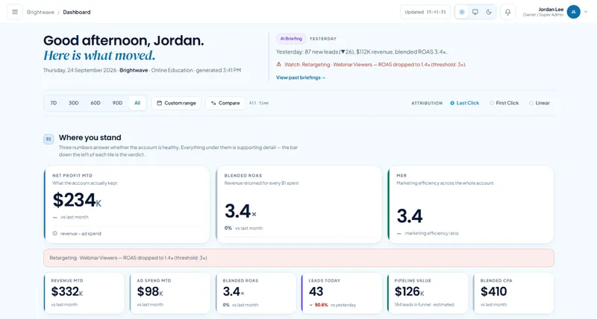Image resolution: width=597 pixels, height=319 pixels.
Task: Select the 90D range tab
Action: [117, 103]
